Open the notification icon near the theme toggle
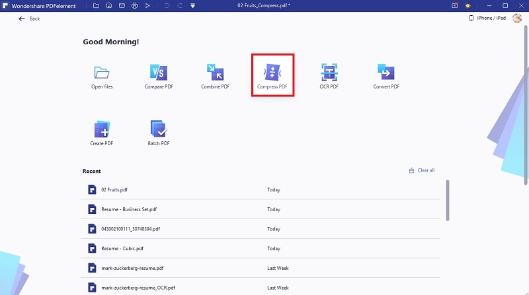The height and width of the screenshot is (295, 529). 455,5
